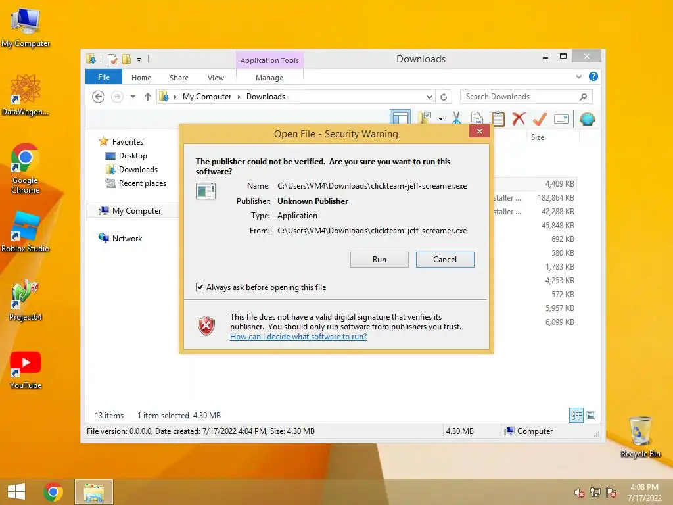Go up one folder level
The height and width of the screenshot is (505, 673).
(148, 97)
